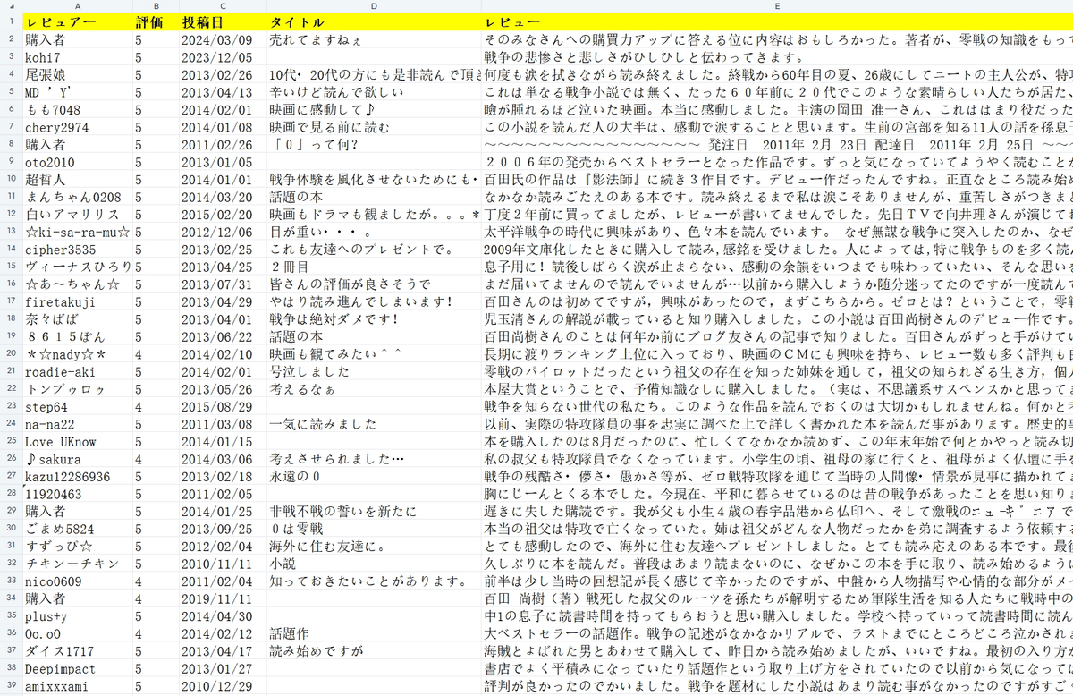
Task: Click rating 4 in nico0609 row
Action: click(x=155, y=580)
